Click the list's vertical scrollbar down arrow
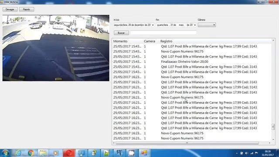The width and height of the screenshot is (279, 157). (273, 140)
